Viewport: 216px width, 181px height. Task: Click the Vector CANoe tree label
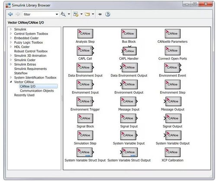[x=24, y=82]
